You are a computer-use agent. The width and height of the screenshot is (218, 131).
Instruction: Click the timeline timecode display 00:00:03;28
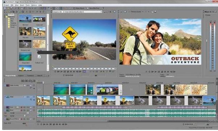click(x=28, y=81)
